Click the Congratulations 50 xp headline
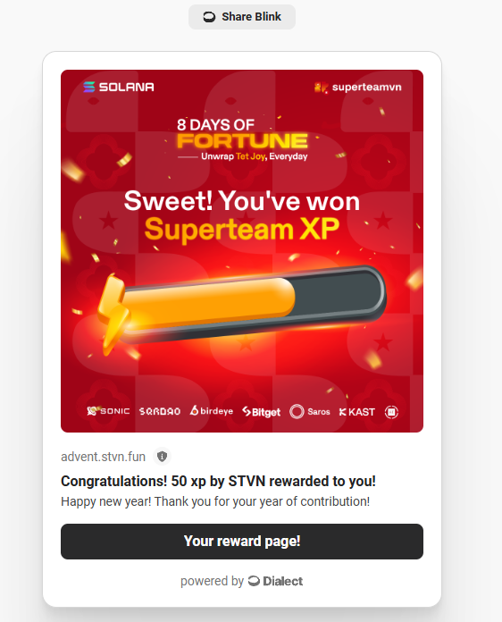Viewport: 502px width, 622px height. click(x=218, y=481)
